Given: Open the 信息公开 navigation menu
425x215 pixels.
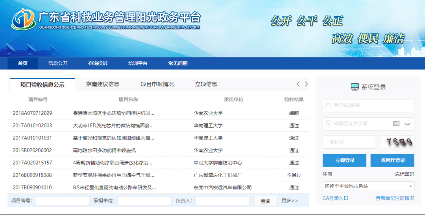Looking at the screenshot, I should [x=58, y=63].
